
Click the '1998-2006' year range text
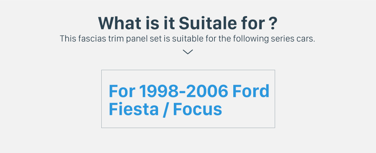183,91
